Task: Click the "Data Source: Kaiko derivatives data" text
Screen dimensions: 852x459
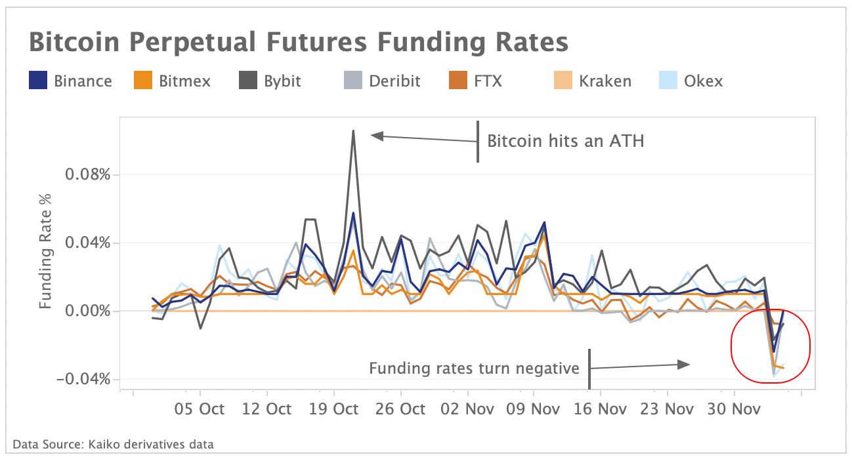Action: (x=113, y=445)
